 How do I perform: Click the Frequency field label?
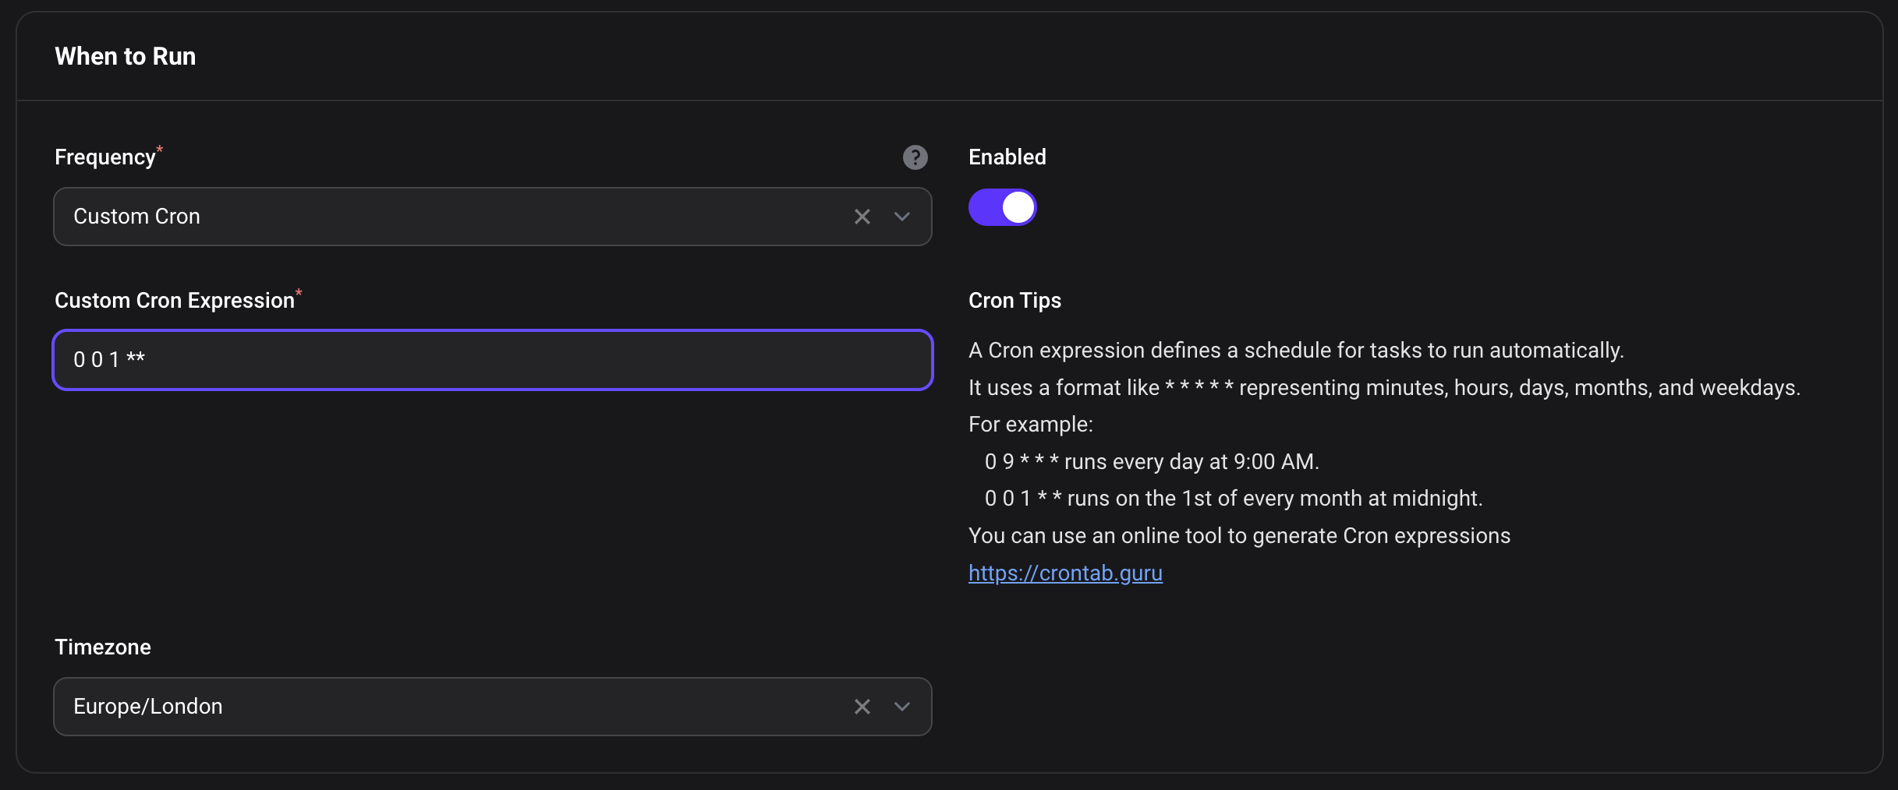point(105,157)
